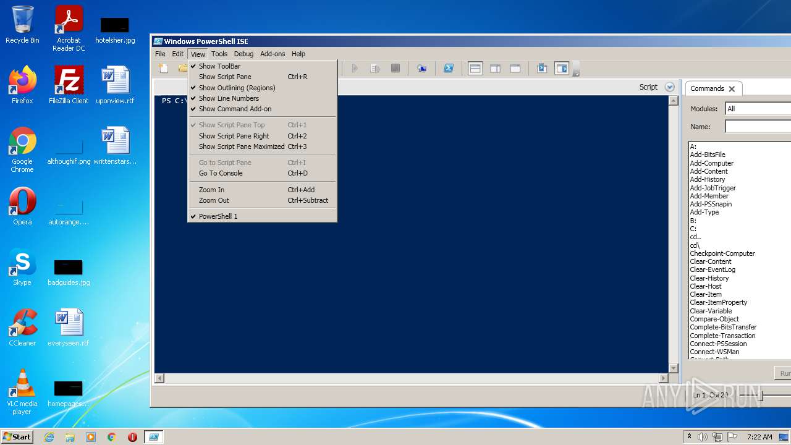Viewport: 791px width, 445px height.
Task: Open the Add-ons menu
Action: click(x=273, y=54)
